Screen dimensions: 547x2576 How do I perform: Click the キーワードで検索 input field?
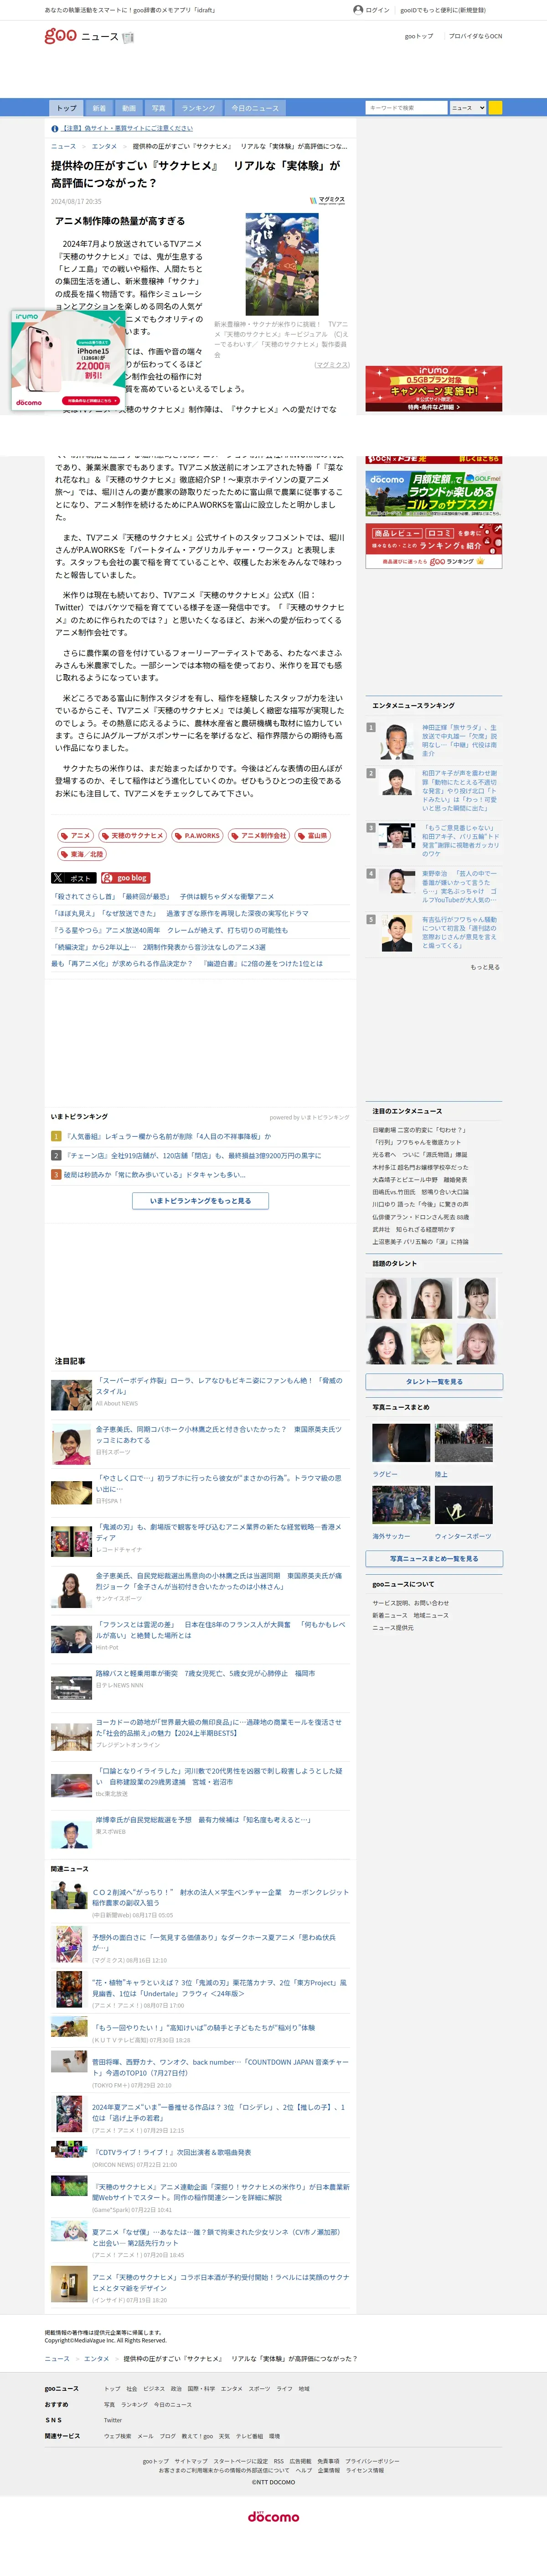pyautogui.click(x=406, y=108)
